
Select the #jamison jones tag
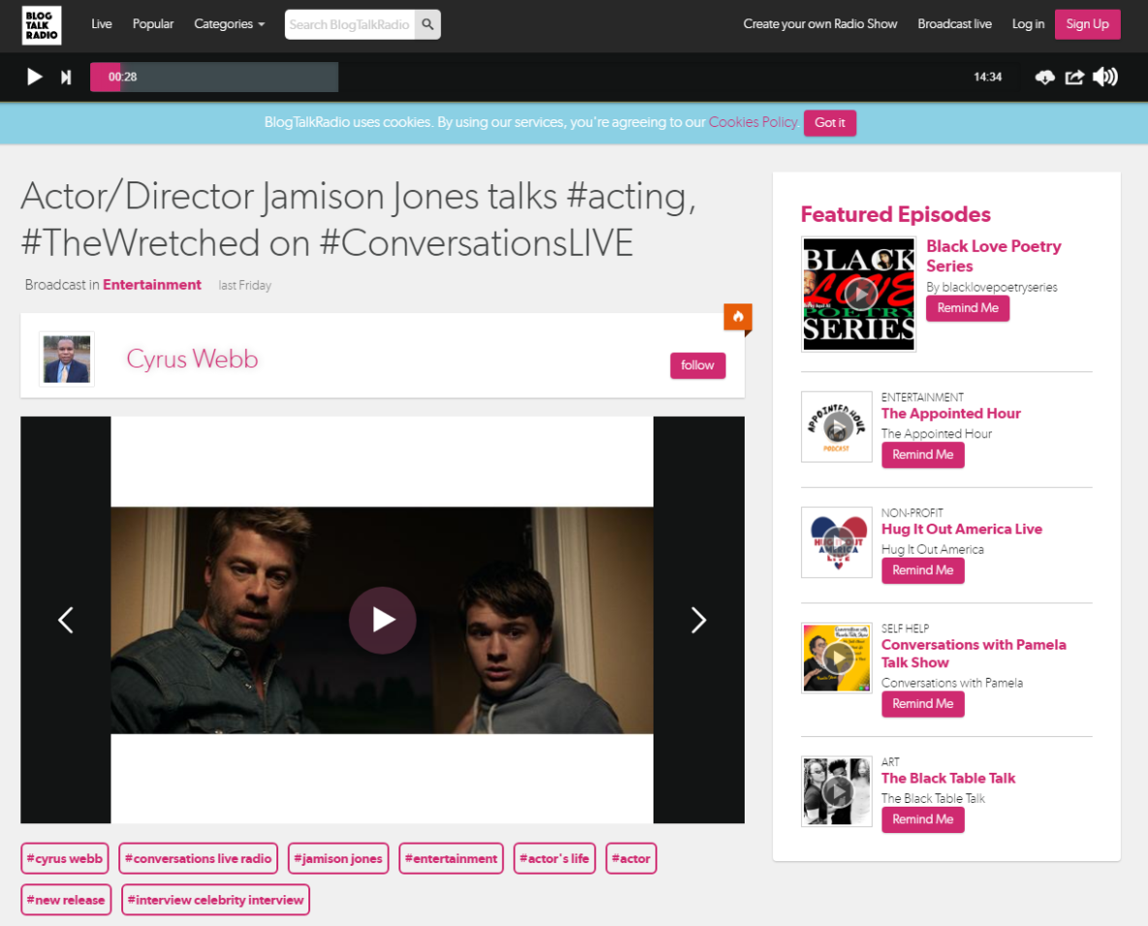tap(338, 859)
